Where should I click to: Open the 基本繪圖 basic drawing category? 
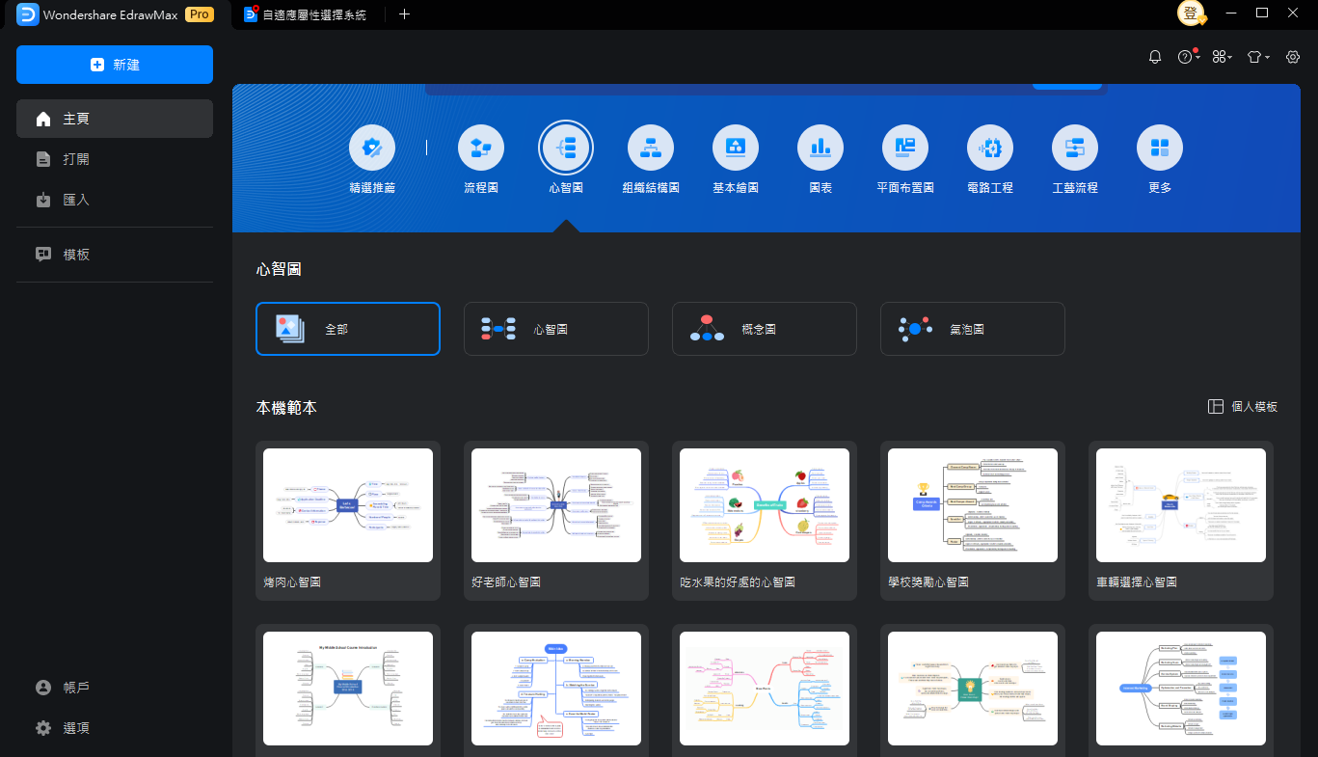coord(735,148)
